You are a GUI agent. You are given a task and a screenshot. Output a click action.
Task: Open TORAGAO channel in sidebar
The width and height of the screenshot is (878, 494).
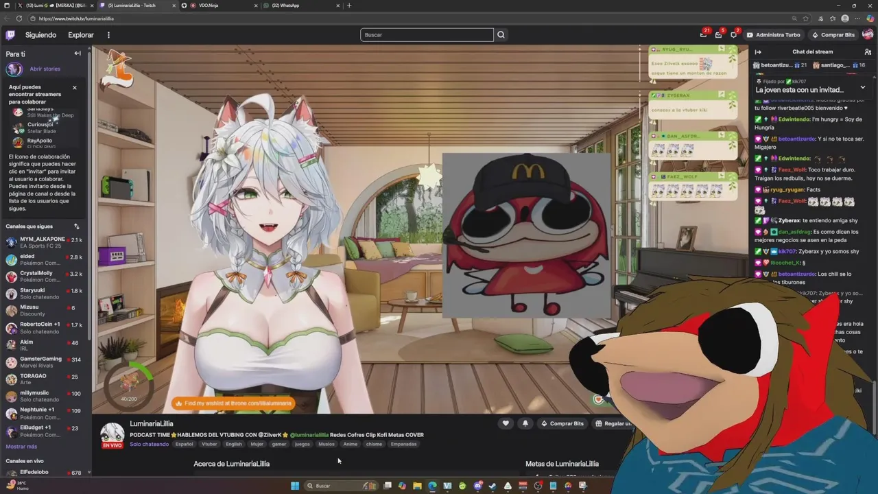[x=44, y=379]
